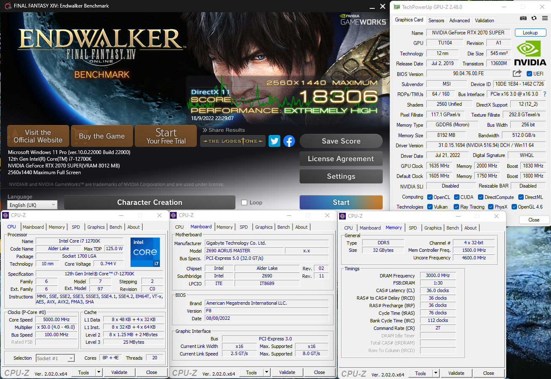Image resolution: width=551 pixels, height=379 pixels.
Task: Take GPU-Z screenshot with camera icon
Action: pyautogui.click(x=523, y=18)
